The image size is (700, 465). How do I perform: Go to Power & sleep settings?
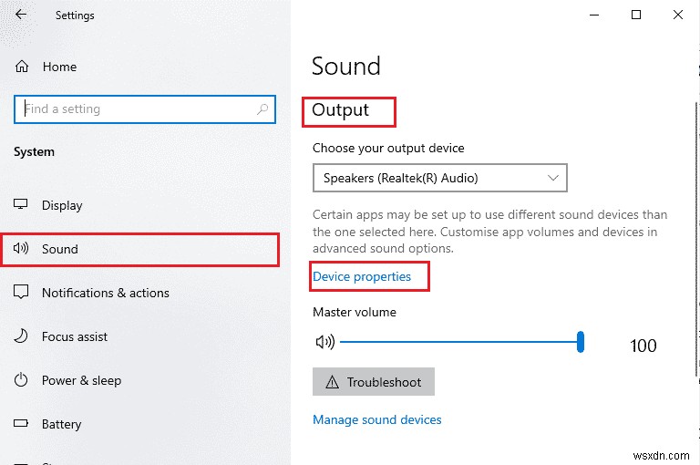pos(81,380)
